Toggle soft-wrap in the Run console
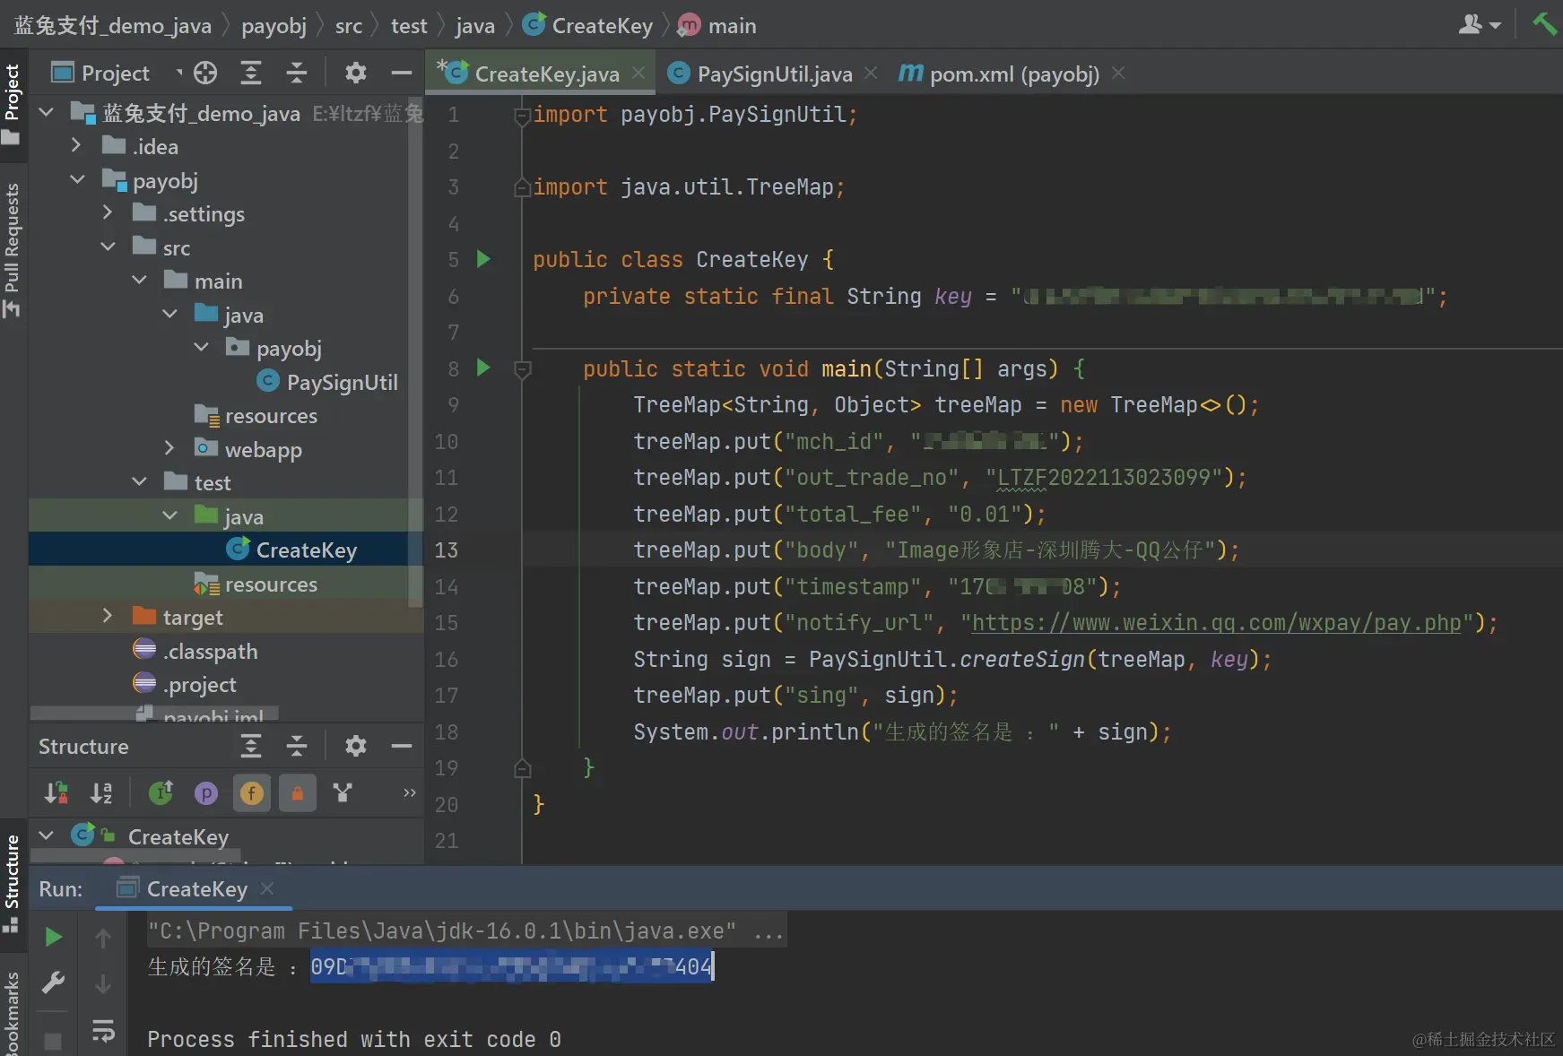Screen dimensions: 1563x1056 [103, 1031]
